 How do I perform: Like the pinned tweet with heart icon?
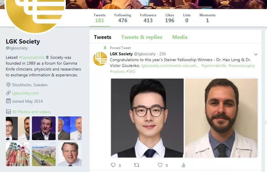tap(160, 165)
